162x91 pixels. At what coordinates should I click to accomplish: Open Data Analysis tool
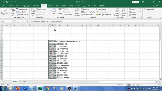149,9
